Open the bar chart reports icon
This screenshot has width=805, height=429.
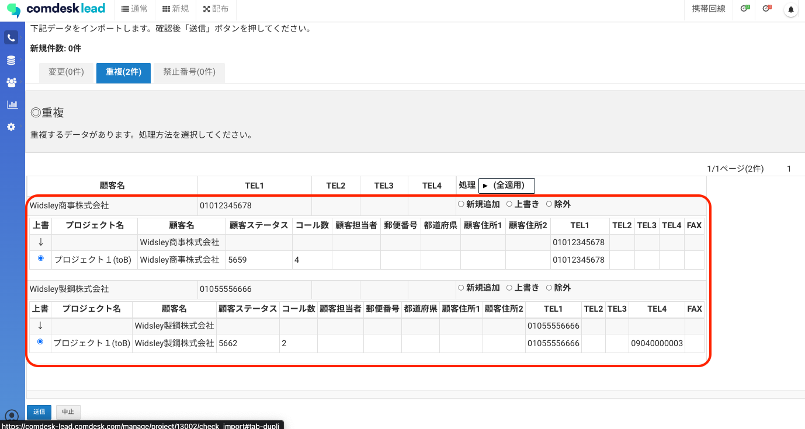pos(11,104)
